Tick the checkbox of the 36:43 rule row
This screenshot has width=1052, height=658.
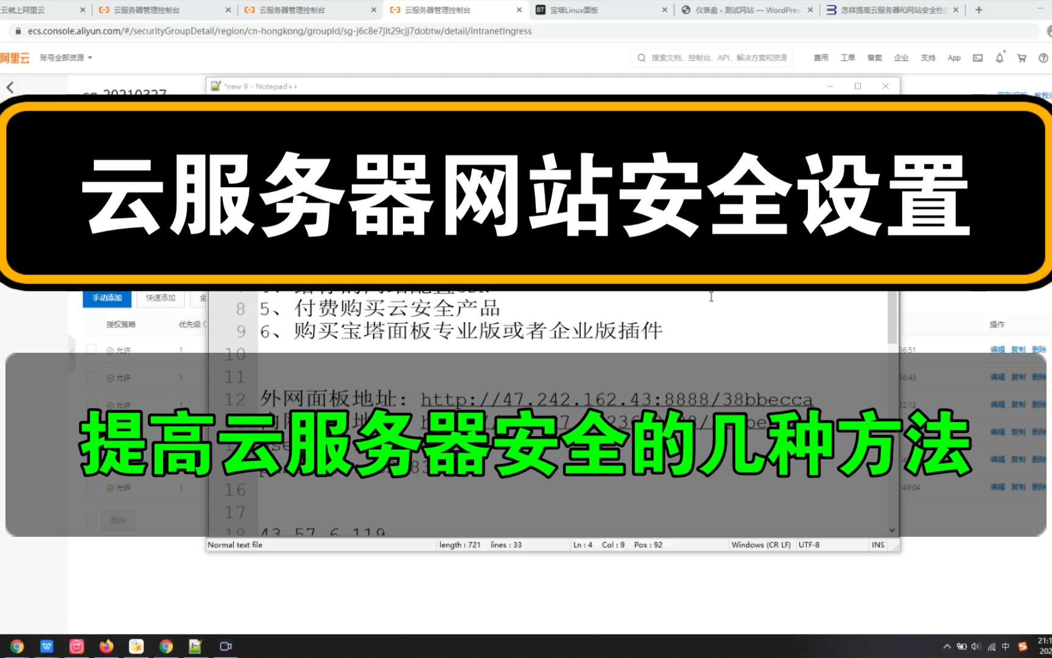[x=91, y=377]
